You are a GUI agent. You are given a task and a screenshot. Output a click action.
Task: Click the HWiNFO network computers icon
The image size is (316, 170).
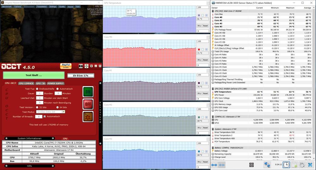pyautogui.click(x=267, y=165)
